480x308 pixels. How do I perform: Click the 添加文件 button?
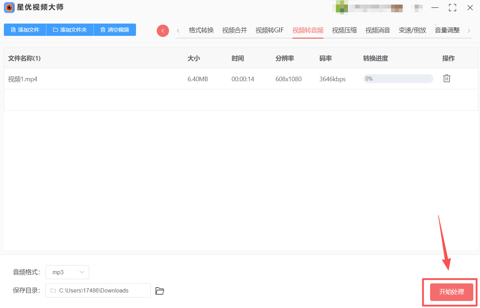point(25,30)
